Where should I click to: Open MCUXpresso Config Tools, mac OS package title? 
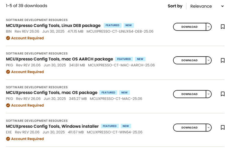coord(51,92)
